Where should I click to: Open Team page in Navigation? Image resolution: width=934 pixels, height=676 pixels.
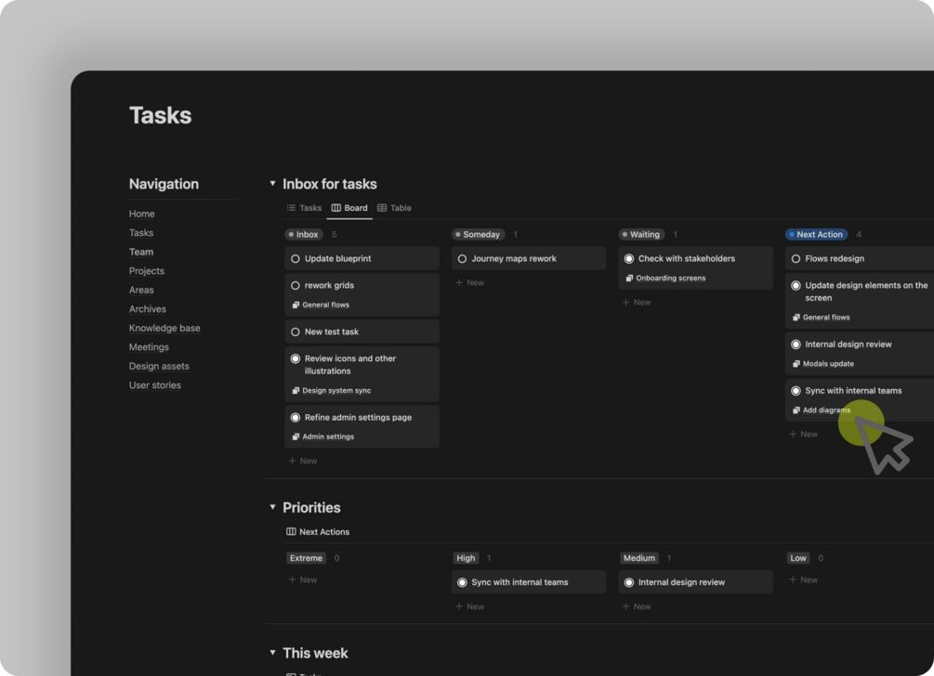[x=141, y=252]
